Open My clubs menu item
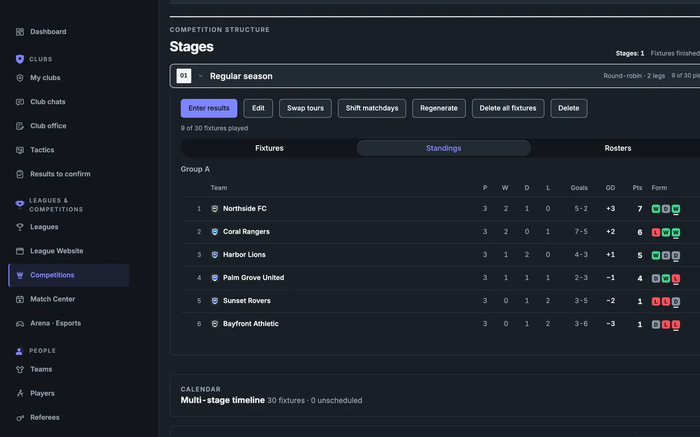 (69, 77)
